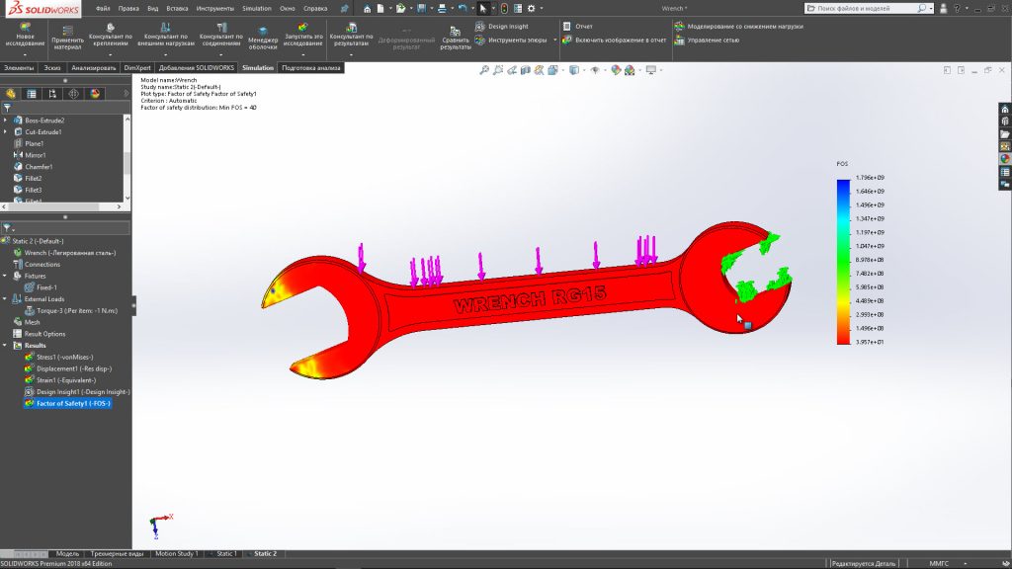Viewport: 1012px width, 569px height.
Task: Collapse the External Loads folder
Action: click(x=6, y=298)
